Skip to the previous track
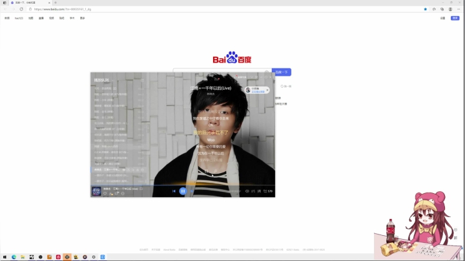Viewport: 465px width, 261px height. point(174,191)
